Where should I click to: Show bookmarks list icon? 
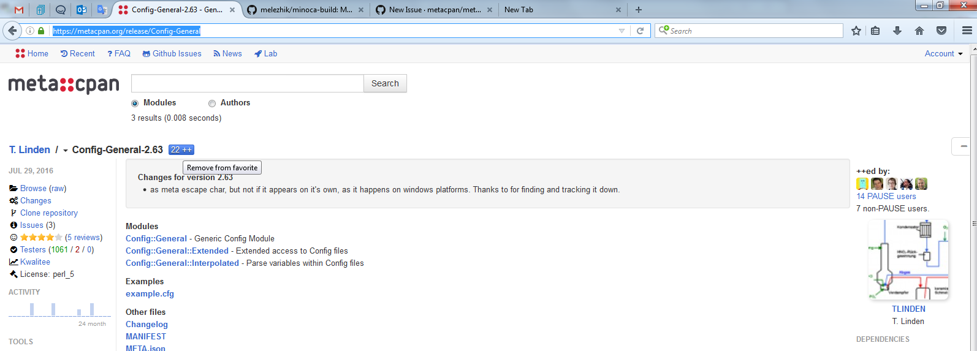click(x=875, y=31)
